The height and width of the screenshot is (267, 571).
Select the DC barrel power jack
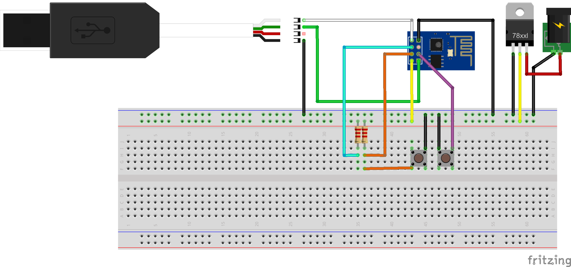point(558,29)
